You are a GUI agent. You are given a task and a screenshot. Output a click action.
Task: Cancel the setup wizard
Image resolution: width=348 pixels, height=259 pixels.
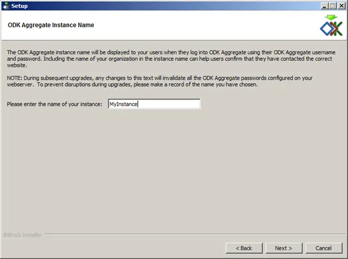click(x=324, y=248)
